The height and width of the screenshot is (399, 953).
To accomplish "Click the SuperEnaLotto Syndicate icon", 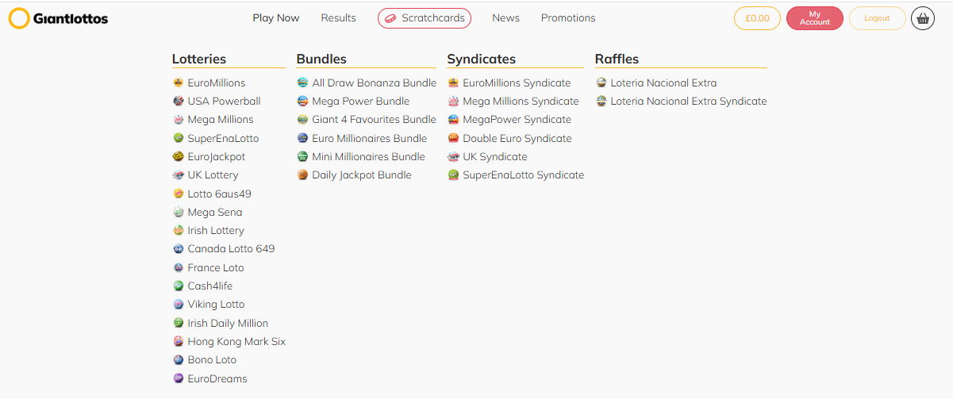I will [x=453, y=175].
